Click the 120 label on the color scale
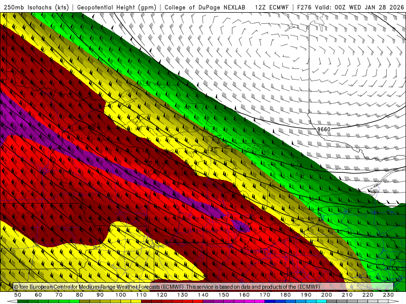The image size is (406, 304). (x=162, y=295)
